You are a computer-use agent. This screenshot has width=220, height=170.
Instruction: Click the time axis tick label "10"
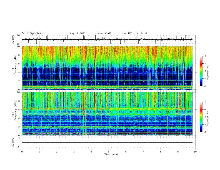tap(195, 152)
